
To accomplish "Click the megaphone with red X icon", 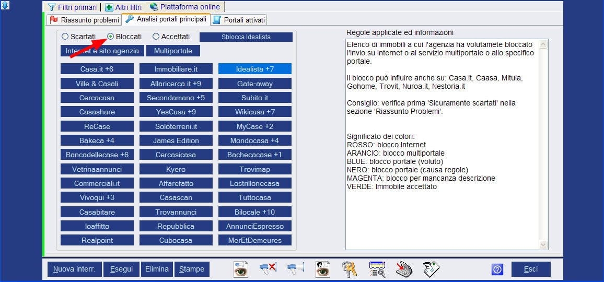I will (x=268, y=269).
